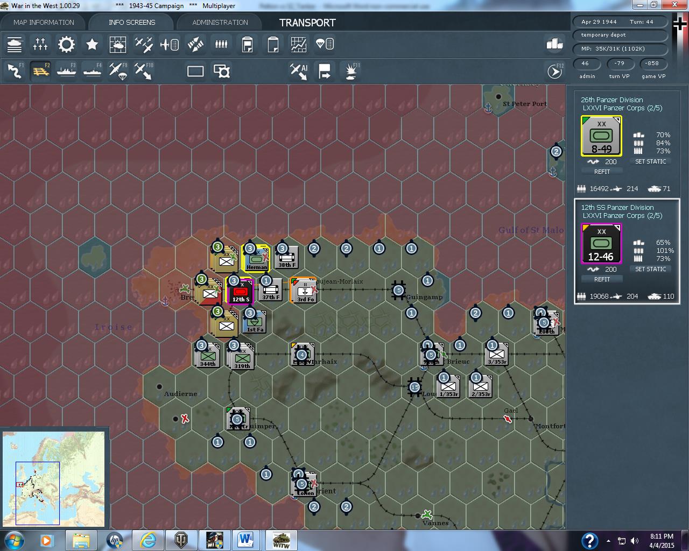Select F2 rail move mode
The height and width of the screenshot is (551, 689).
40,71
